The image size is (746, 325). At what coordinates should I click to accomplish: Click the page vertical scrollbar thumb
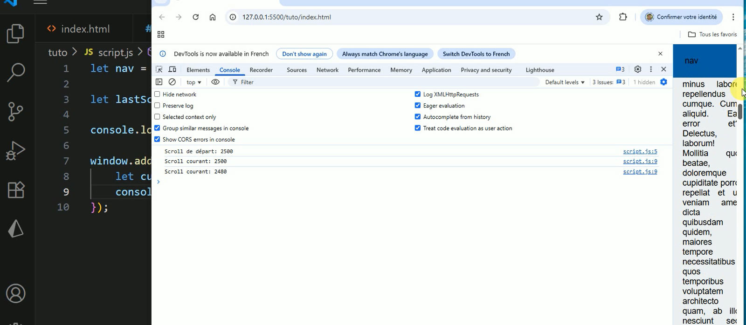pos(740,111)
